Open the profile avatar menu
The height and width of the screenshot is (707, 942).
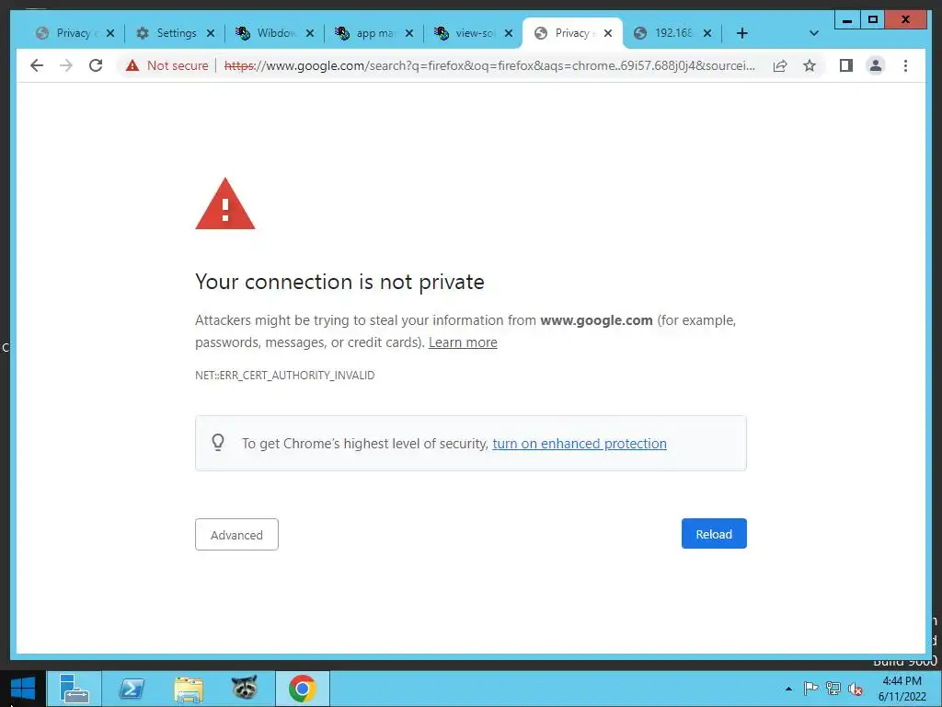[x=876, y=65]
